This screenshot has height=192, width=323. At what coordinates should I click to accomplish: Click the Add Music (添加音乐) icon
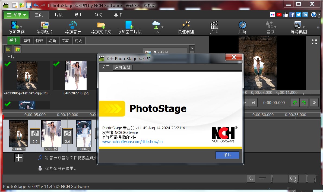click(x=73, y=25)
